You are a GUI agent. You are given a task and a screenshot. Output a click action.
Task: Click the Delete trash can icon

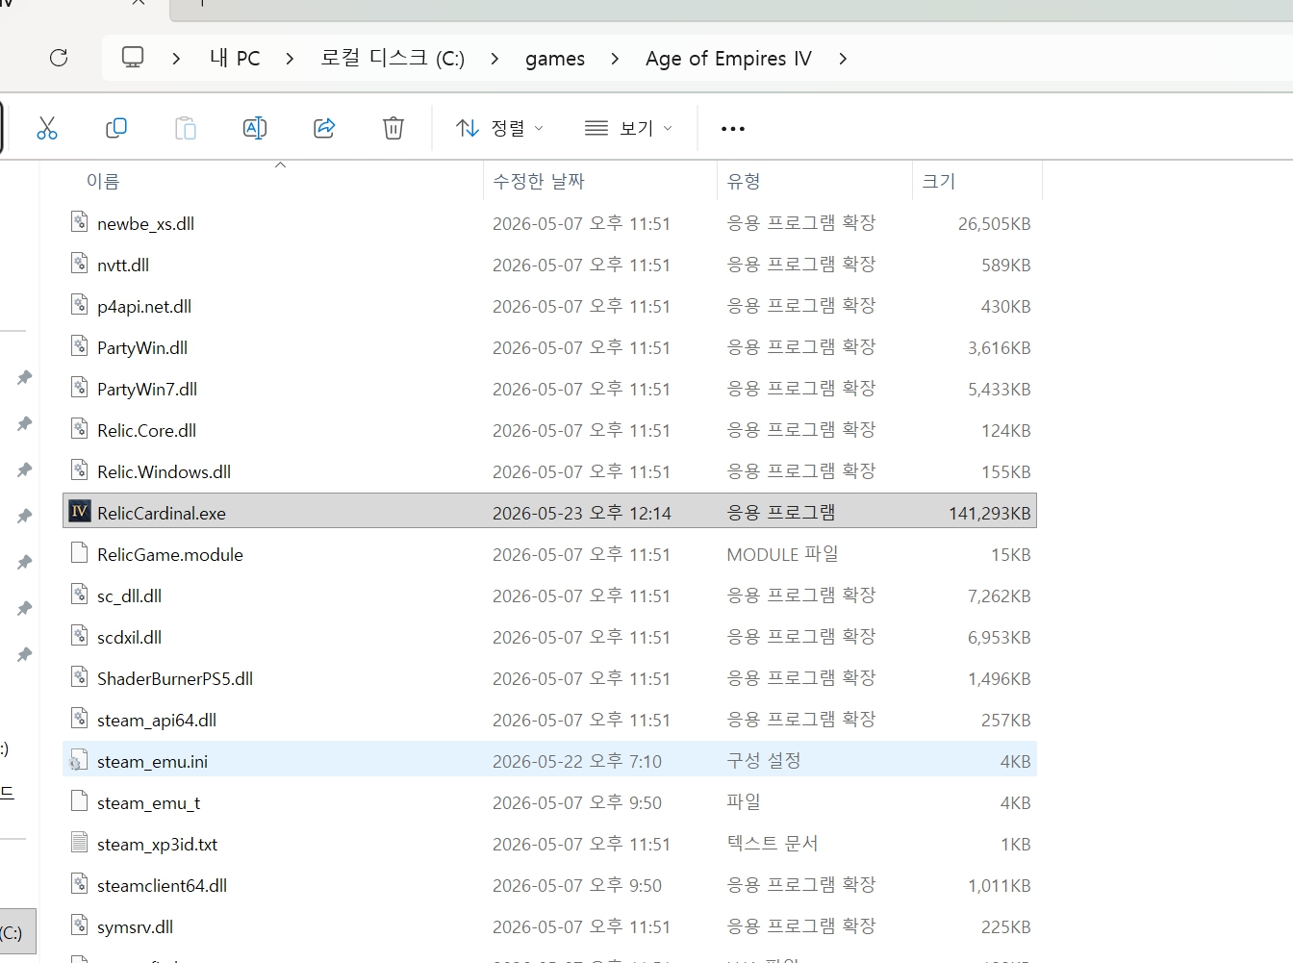coord(393,128)
